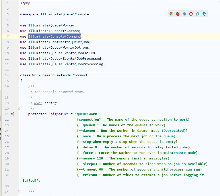220x196 pixels.
Task: Click the @var tag in the doc comment
Action: (x=38, y=103)
